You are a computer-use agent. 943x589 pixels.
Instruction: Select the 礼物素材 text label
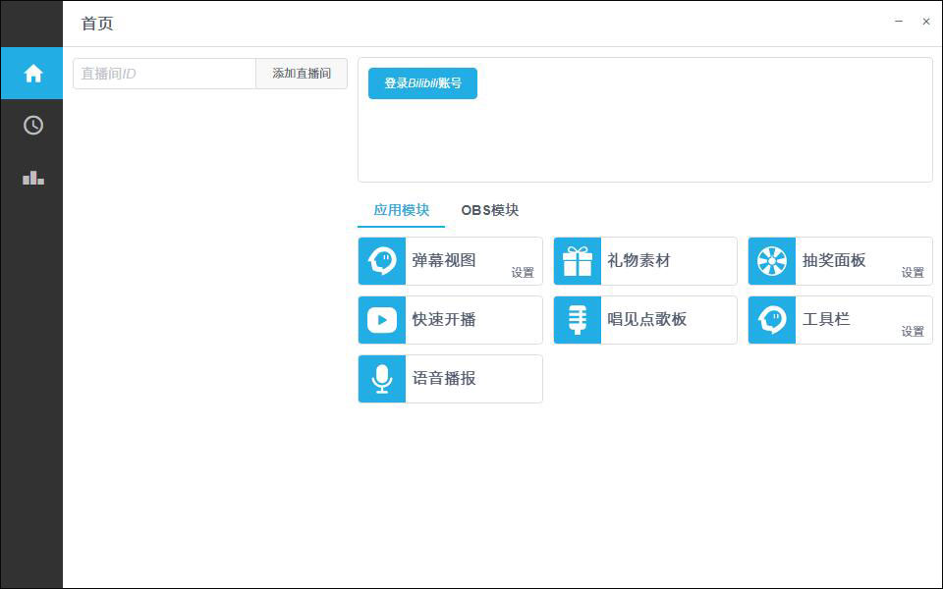[x=638, y=261]
